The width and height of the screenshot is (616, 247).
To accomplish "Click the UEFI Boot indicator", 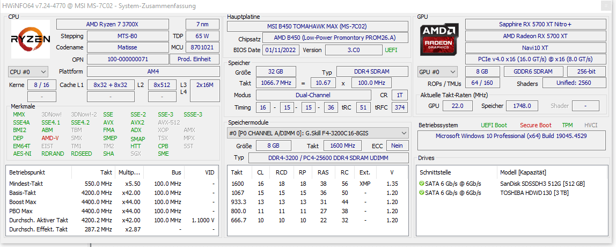I will pyautogui.click(x=494, y=125).
